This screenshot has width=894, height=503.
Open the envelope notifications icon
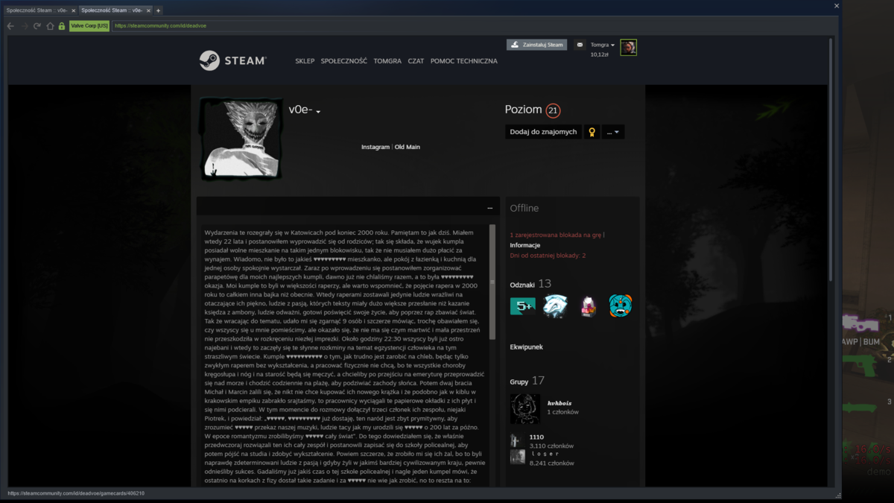click(x=580, y=45)
